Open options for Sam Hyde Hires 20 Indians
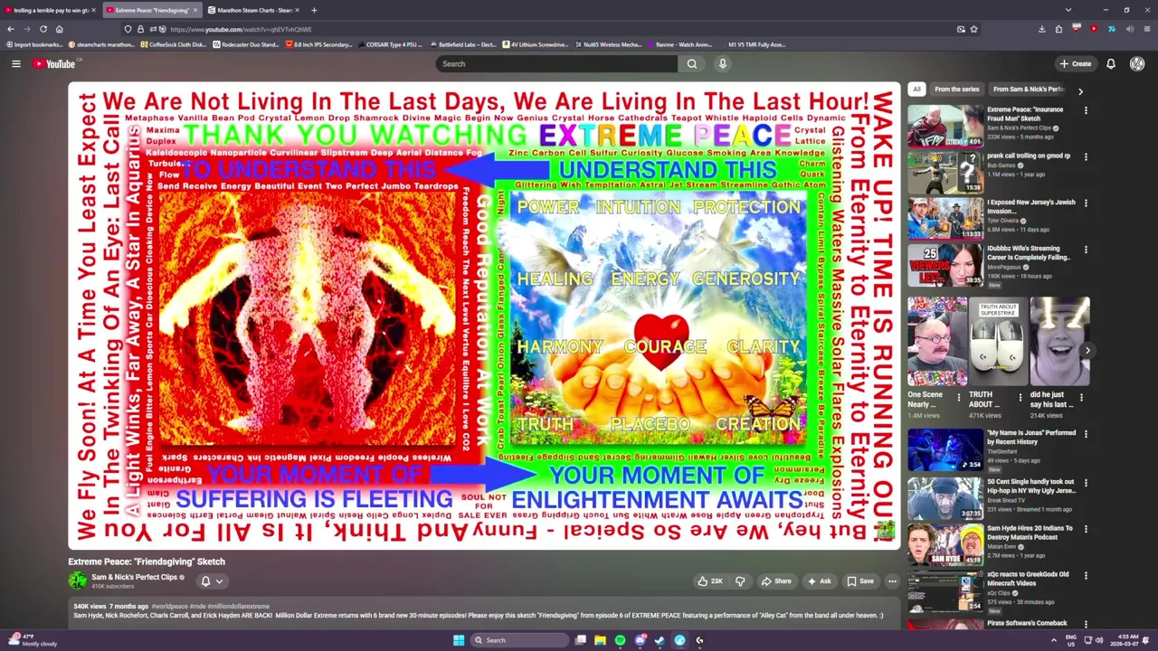Image resolution: width=1158 pixels, height=651 pixels. pos(1086,529)
